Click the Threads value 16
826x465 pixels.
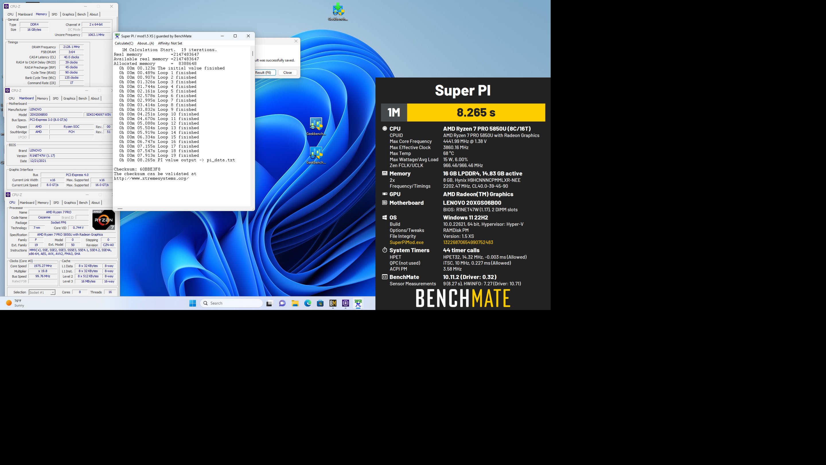tap(110, 292)
